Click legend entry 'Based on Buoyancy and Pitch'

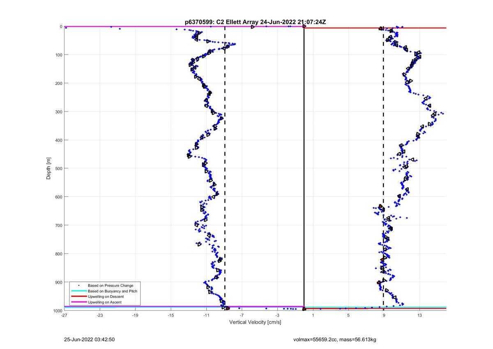[x=113, y=291]
